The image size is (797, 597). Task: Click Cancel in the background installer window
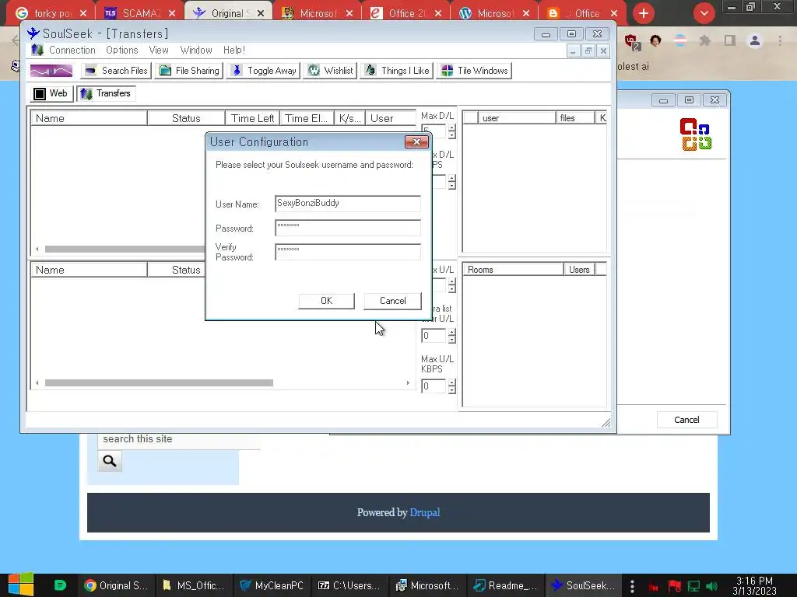[686, 420]
